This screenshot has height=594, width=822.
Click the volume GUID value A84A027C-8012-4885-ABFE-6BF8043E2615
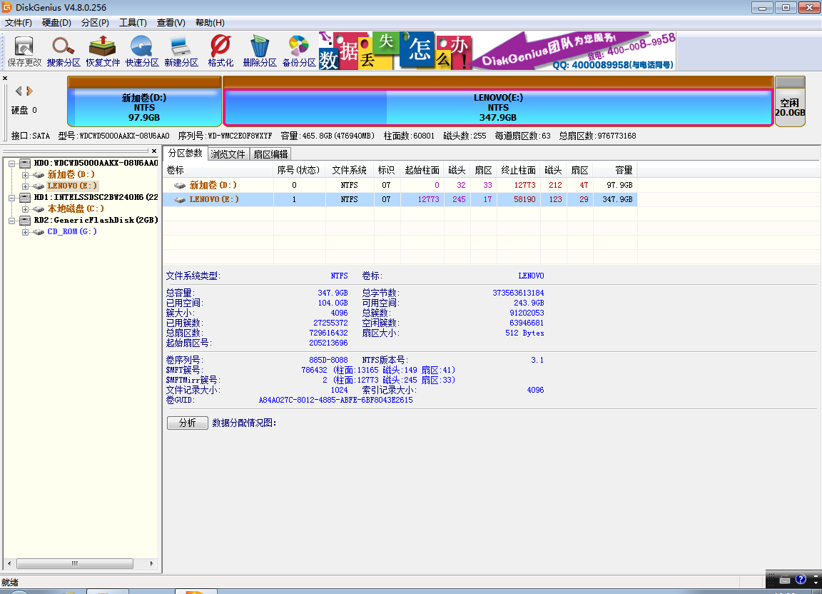point(335,400)
